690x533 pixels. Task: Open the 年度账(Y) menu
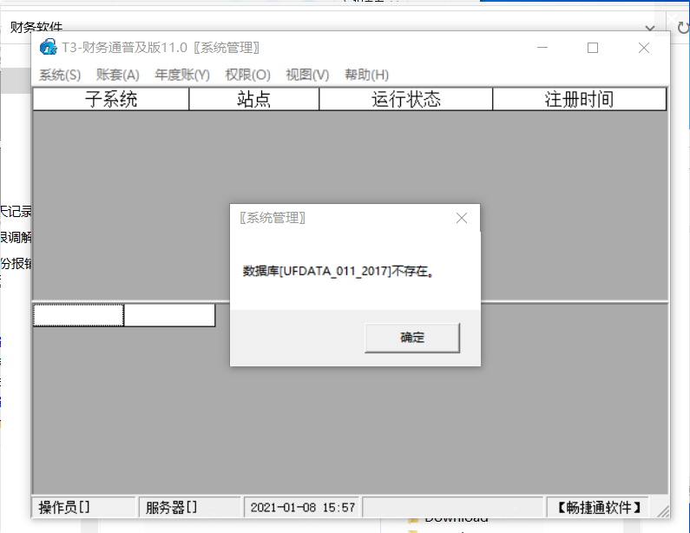[182, 75]
